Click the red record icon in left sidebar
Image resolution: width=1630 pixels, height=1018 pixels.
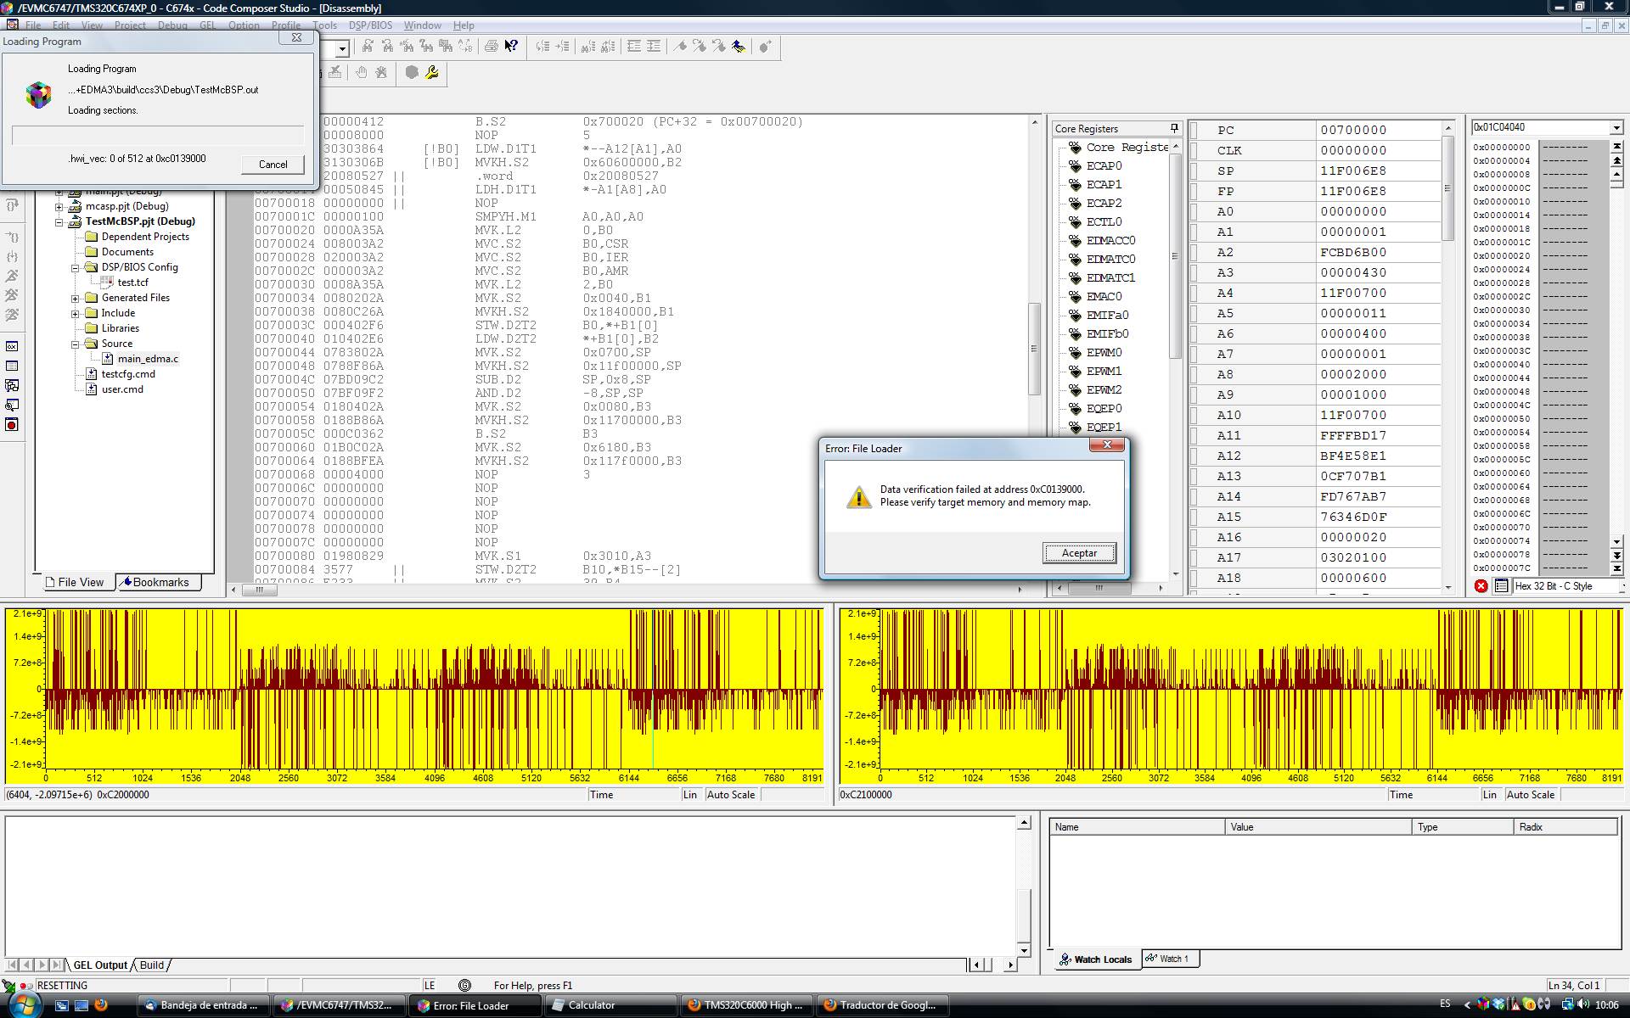pos(12,424)
